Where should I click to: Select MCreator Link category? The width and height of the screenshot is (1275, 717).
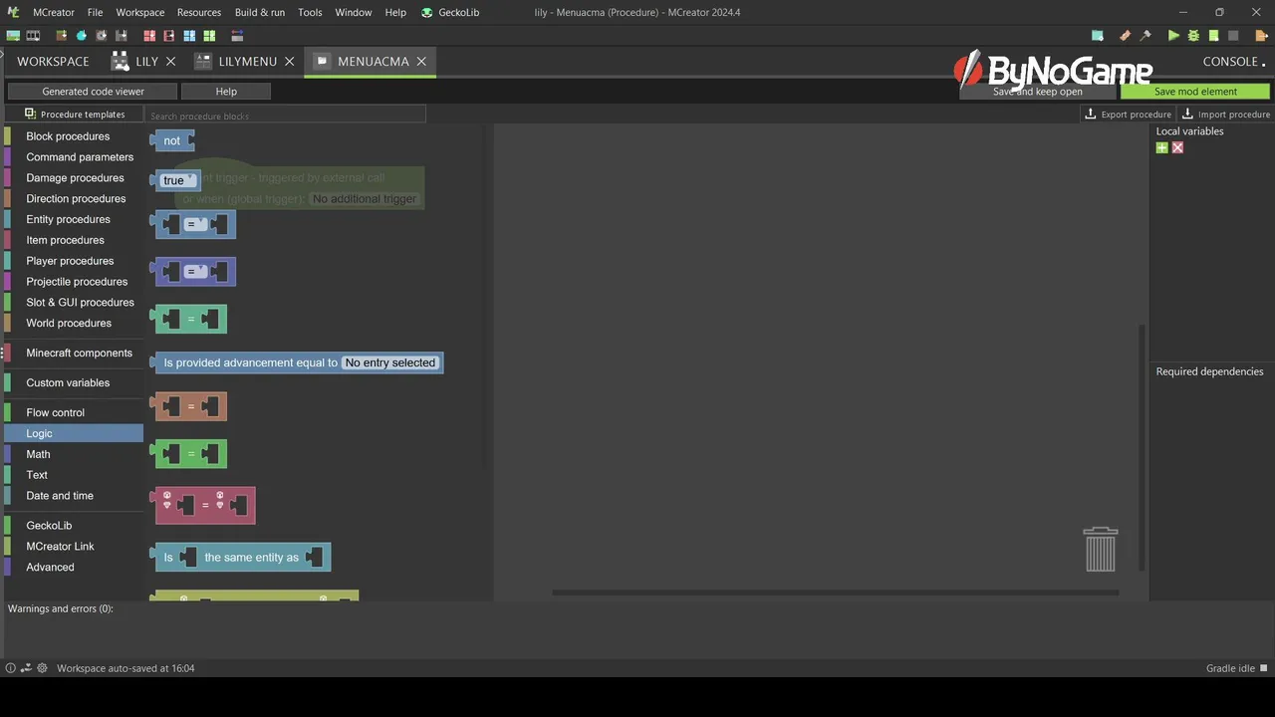click(74, 547)
